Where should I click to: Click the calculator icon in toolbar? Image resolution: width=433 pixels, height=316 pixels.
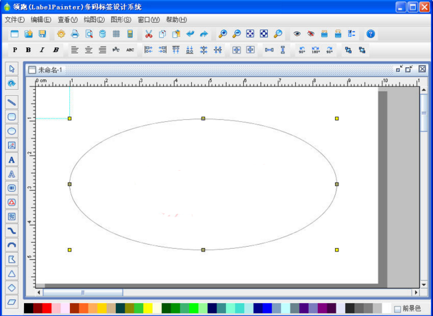click(x=130, y=34)
